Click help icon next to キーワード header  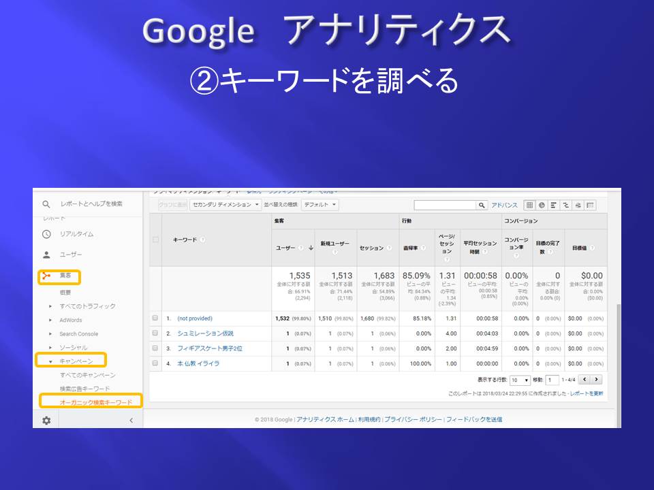(202, 240)
